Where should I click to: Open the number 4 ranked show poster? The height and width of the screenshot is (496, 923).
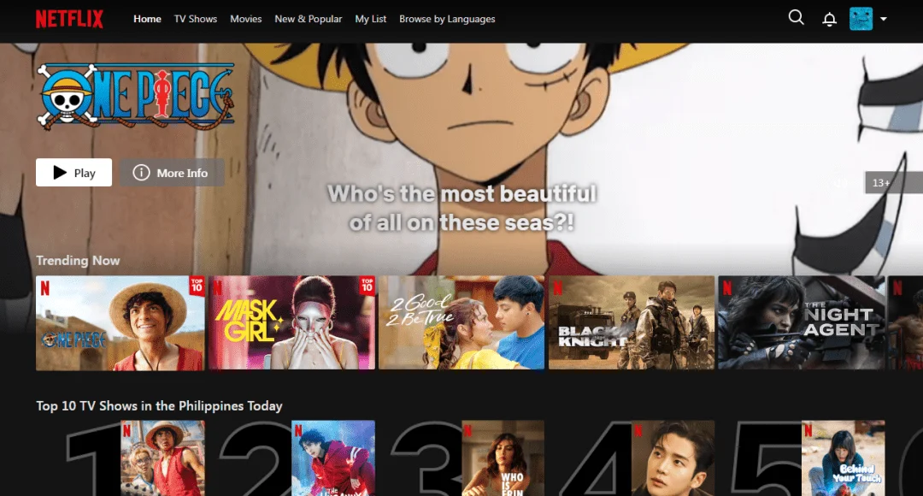click(x=673, y=458)
